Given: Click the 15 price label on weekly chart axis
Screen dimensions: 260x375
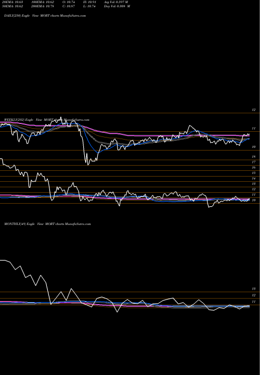Looking at the screenshot, I should 254,173.
